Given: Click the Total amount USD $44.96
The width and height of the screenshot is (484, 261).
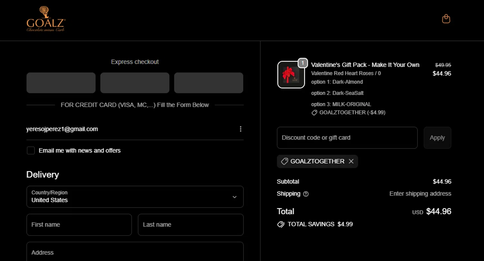Looking at the screenshot, I should pyautogui.click(x=432, y=211).
